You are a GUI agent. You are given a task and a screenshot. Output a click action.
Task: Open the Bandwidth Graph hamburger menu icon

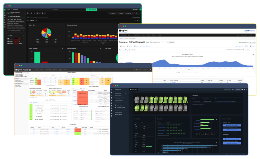click(x=253, y=55)
